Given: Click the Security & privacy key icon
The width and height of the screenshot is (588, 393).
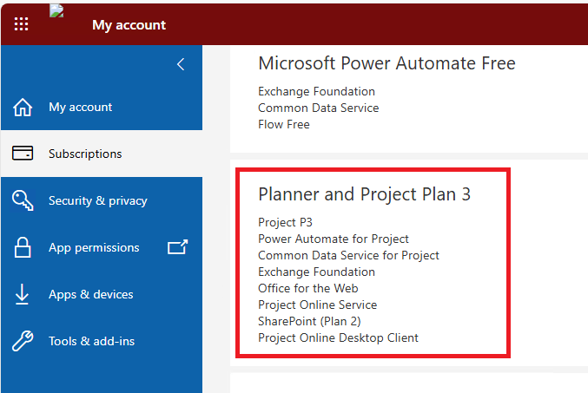Looking at the screenshot, I should point(23,200).
